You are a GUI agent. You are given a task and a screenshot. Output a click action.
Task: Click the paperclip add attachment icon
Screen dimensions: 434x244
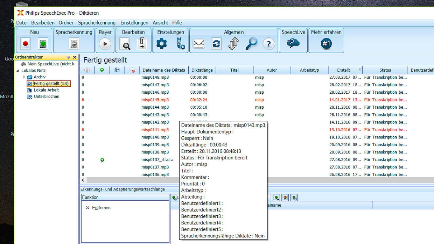[x=142, y=44]
